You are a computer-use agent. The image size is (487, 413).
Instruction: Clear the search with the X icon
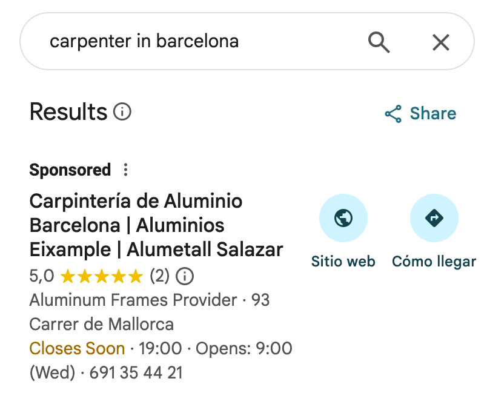[x=440, y=42]
